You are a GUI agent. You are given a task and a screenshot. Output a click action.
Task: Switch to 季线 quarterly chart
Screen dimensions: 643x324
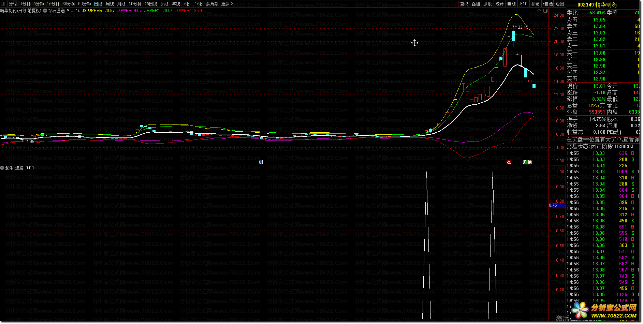point(164,4)
